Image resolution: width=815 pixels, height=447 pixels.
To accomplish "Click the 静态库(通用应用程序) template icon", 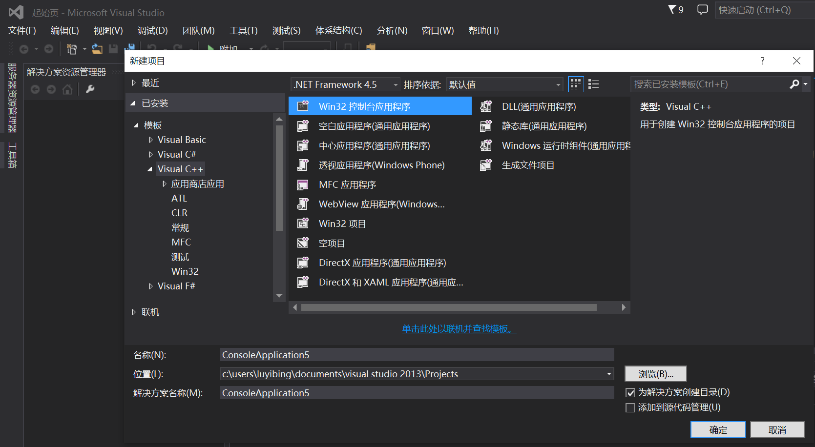I will tap(486, 126).
